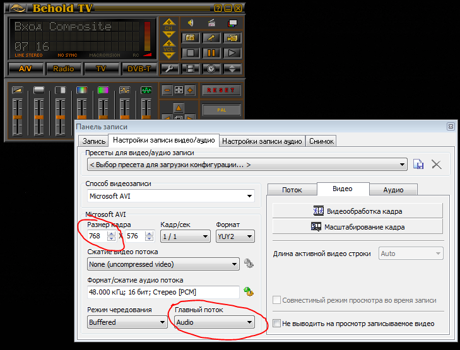This screenshot has height=350, width=460.
Task: Switch to DVB-T mode
Action: point(139,69)
